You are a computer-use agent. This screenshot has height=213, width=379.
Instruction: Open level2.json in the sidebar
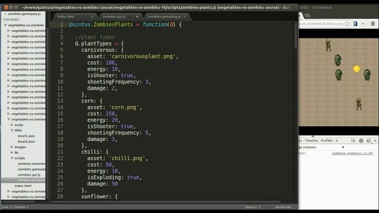tap(26, 141)
